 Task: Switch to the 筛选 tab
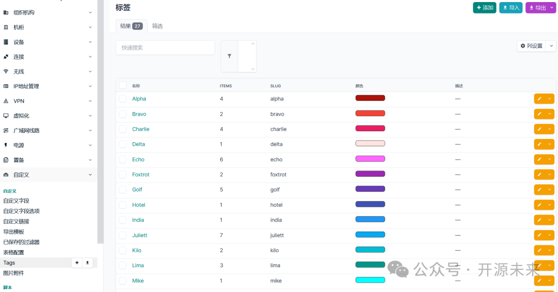click(157, 26)
